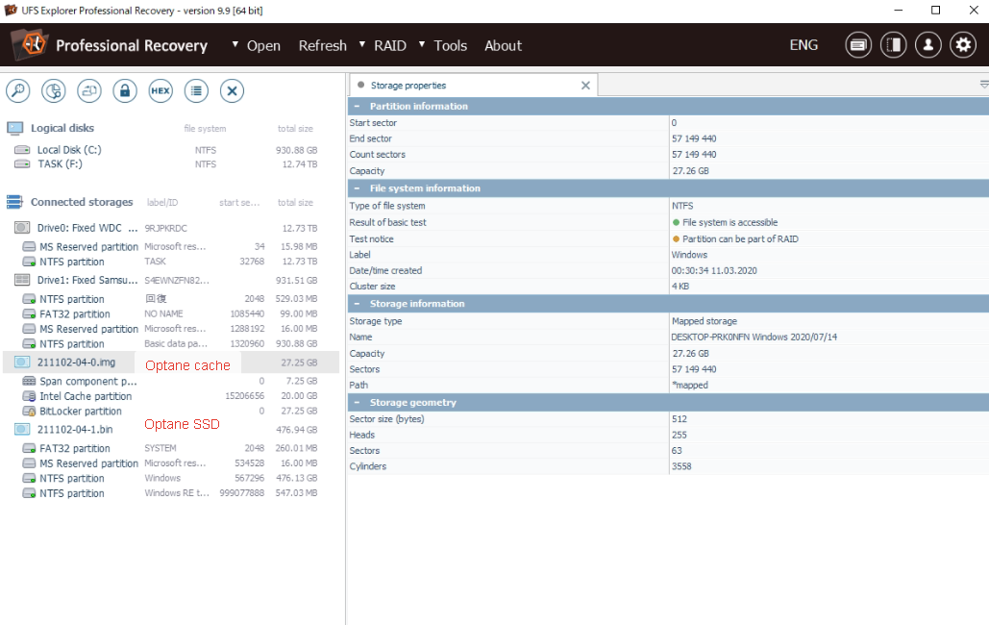Image resolution: width=989 pixels, height=625 pixels.
Task: Click the 'Mapped storage' type value
Action: pos(704,321)
